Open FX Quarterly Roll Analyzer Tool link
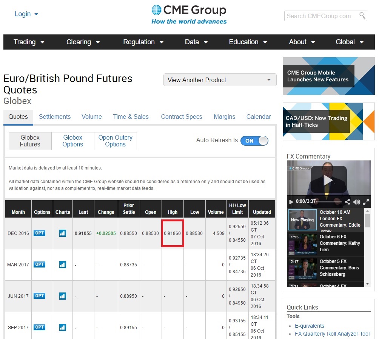 tap(332, 334)
